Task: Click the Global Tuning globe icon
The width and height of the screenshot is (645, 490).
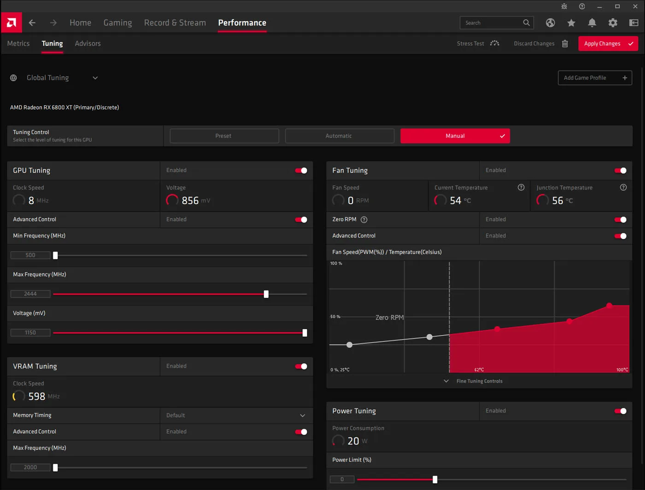Action: (13, 78)
